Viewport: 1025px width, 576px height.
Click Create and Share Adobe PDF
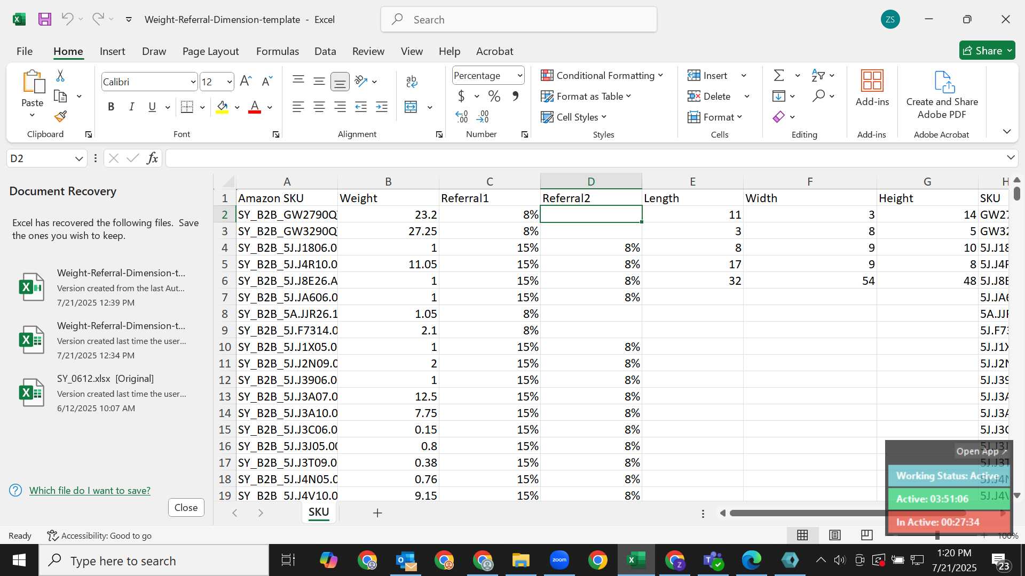coord(942,95)
